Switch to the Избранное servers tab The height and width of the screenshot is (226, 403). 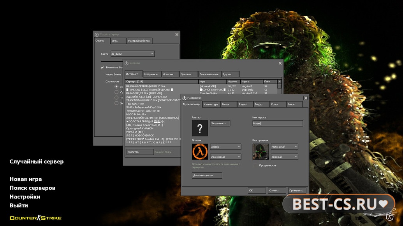coord(151,74)
